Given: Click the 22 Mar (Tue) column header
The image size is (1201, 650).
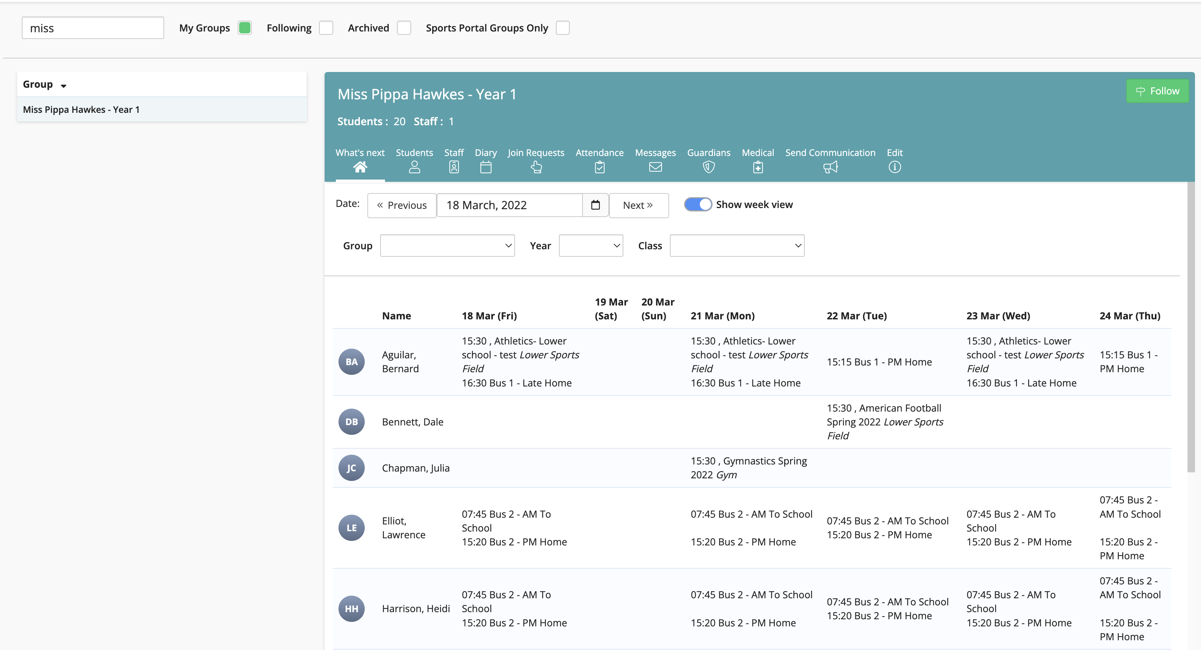Looking at the screenshot, I should click(x=857, y=316).
